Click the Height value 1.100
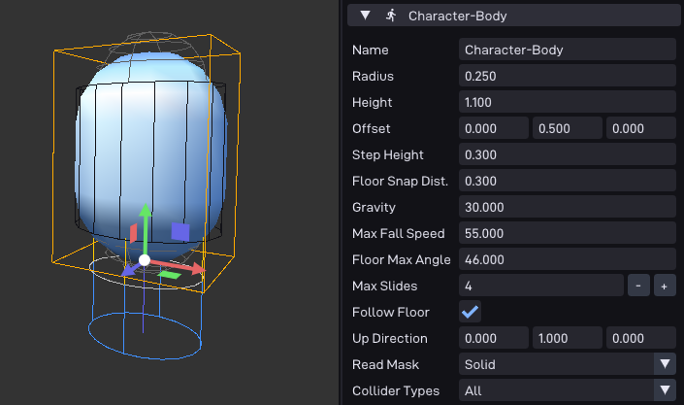The width and height of the screenshot is (684, 405). click(x=568, y=102)
